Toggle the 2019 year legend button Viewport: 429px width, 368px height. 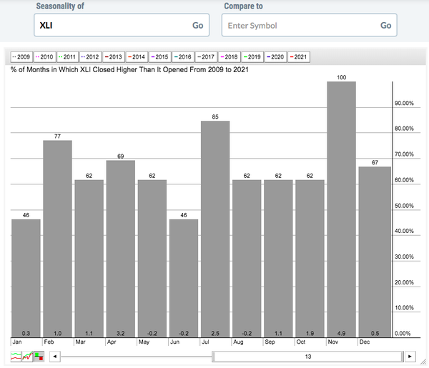pyautogui.click(x=252, y=56)
